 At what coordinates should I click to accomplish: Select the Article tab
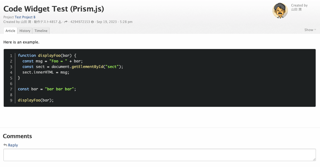pos(10,31)
